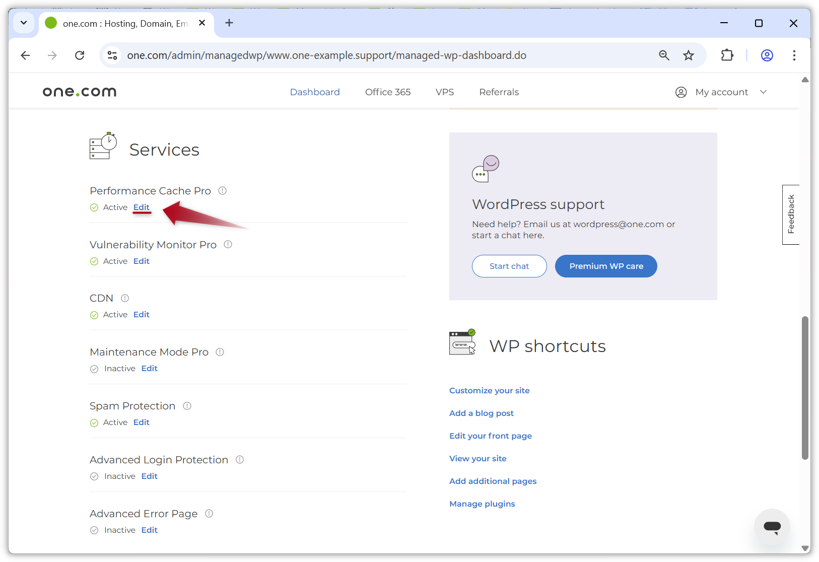Edit the CDN service

point(141,314)
